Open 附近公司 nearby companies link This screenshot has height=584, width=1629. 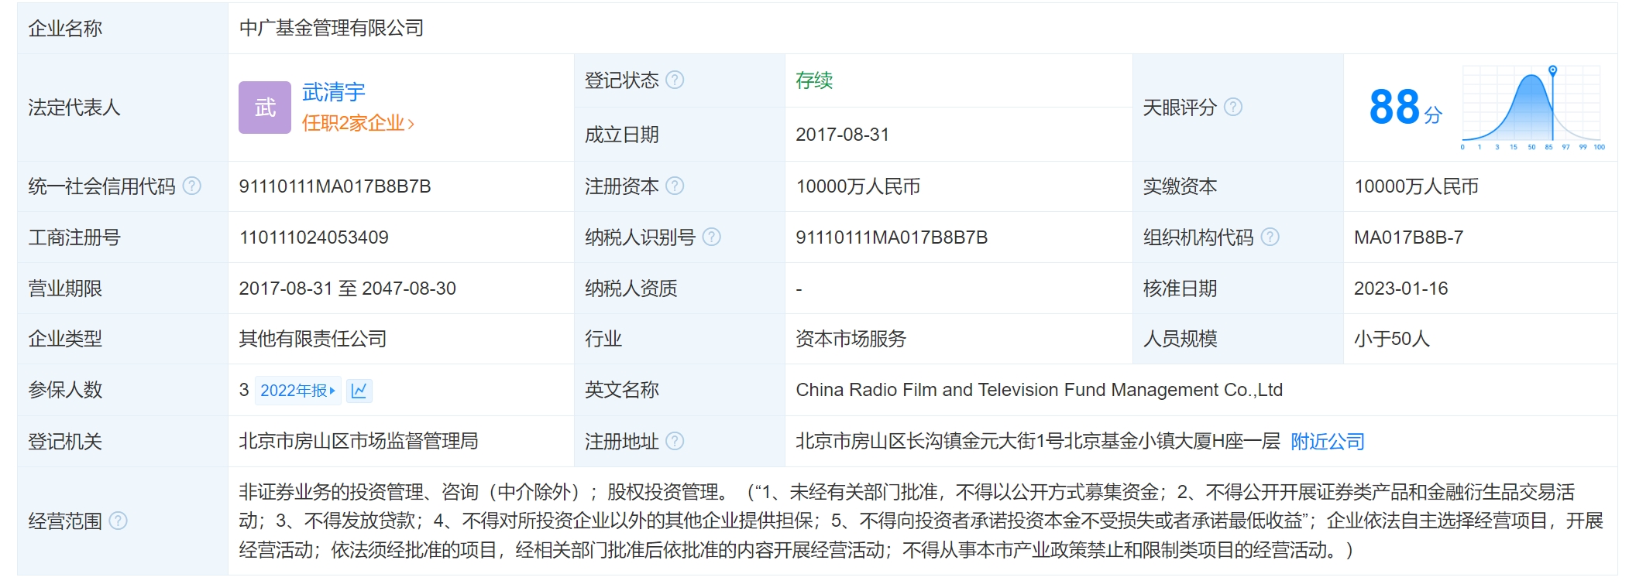1328,441
